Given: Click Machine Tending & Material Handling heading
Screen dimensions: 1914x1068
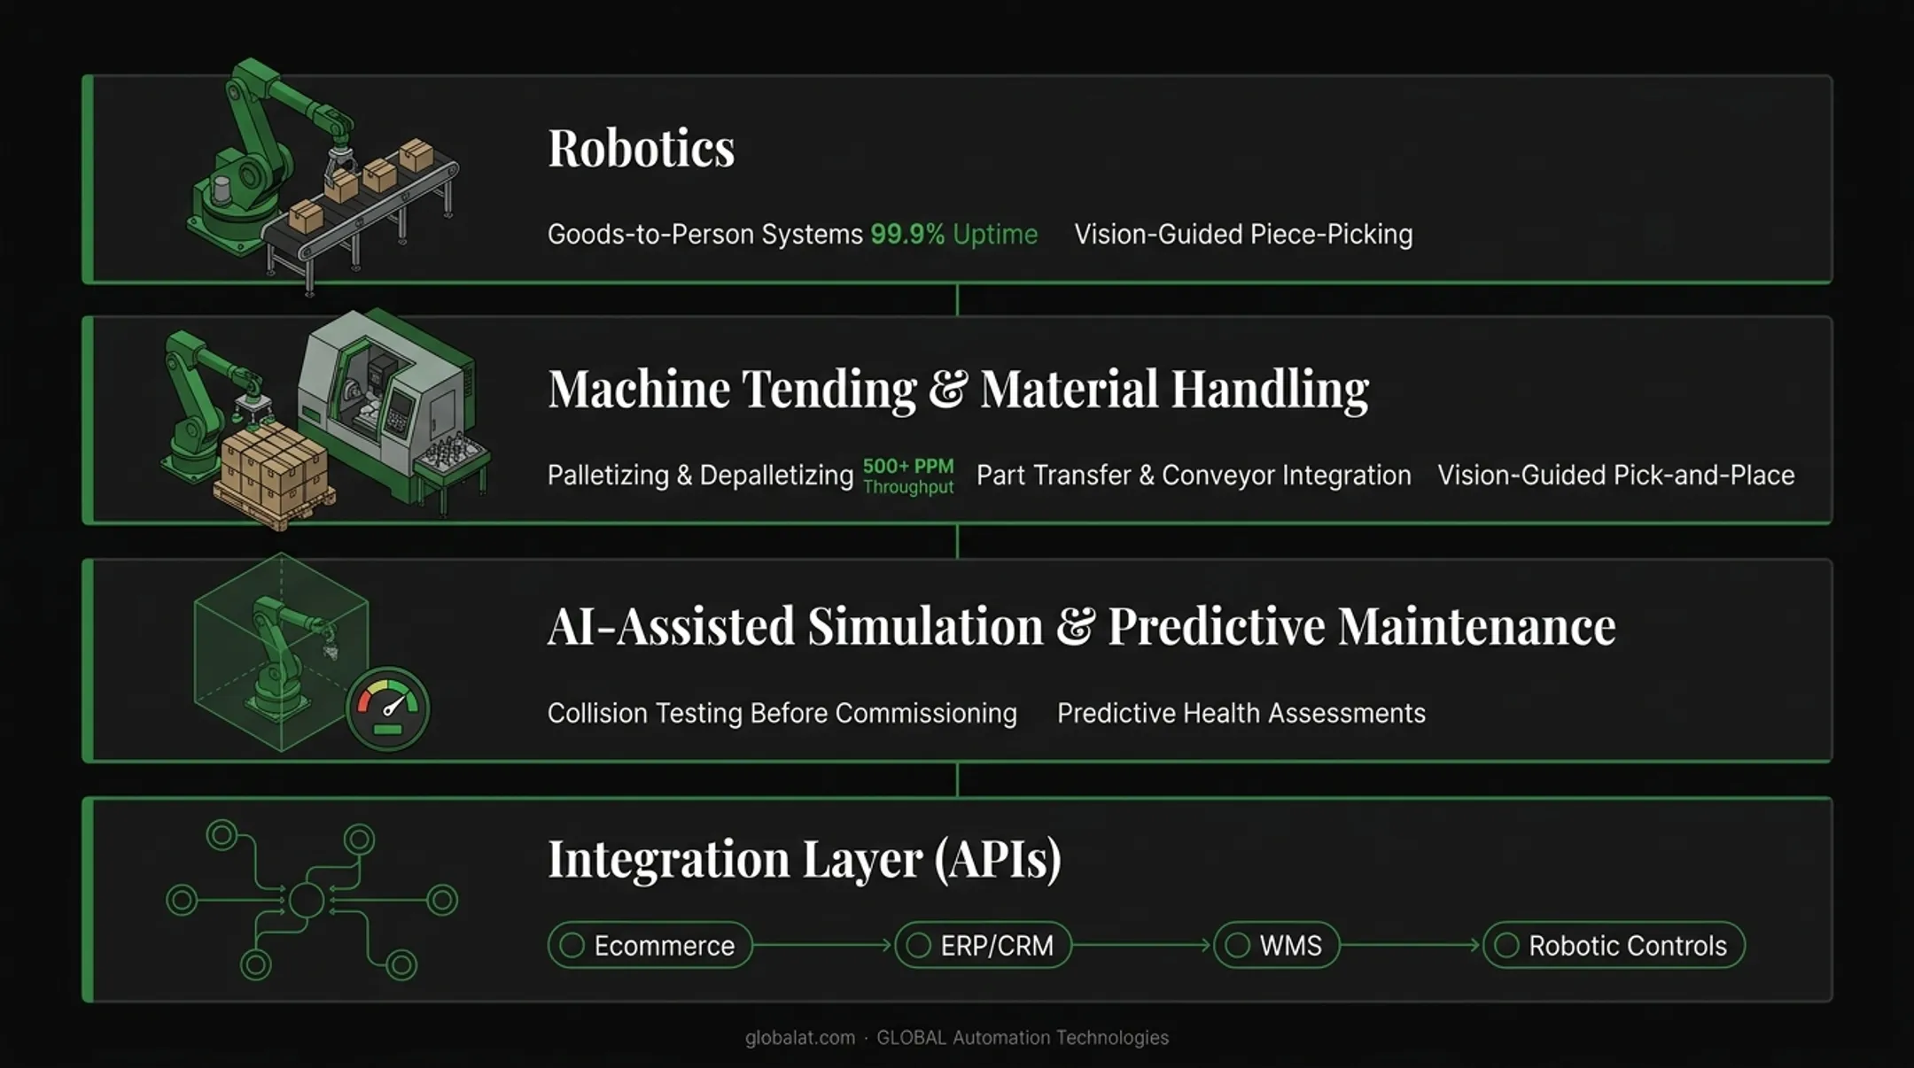Looking at the screenshot, I should point(959,389).
